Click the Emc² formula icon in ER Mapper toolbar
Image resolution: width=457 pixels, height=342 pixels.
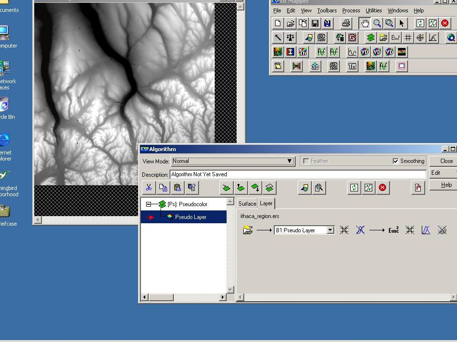point(396,38)
